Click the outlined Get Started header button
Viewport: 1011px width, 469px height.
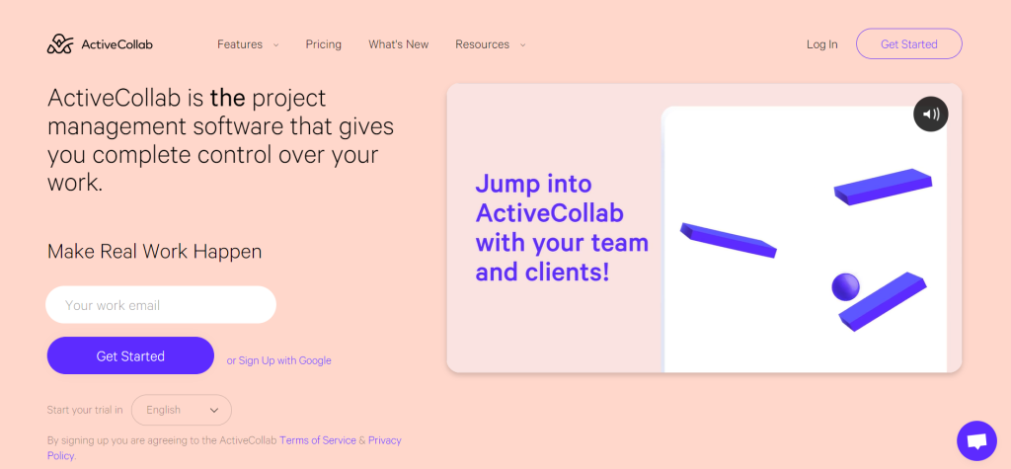[x=909, y=43]
